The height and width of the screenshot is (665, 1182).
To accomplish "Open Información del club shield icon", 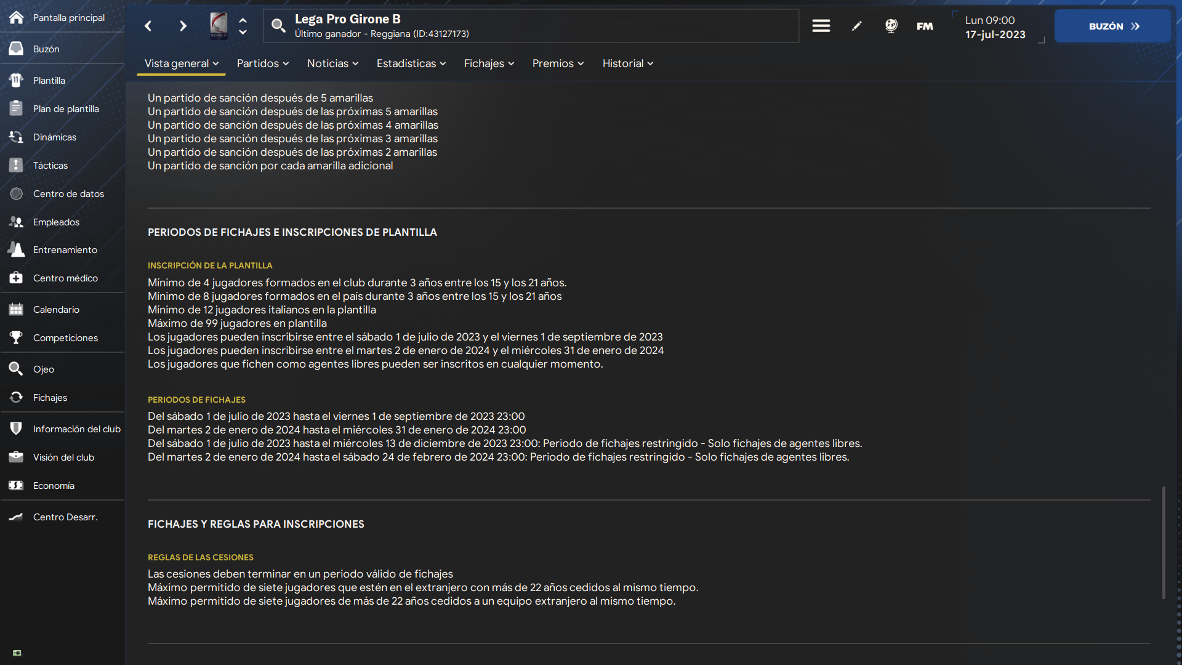I will point(17,429).
